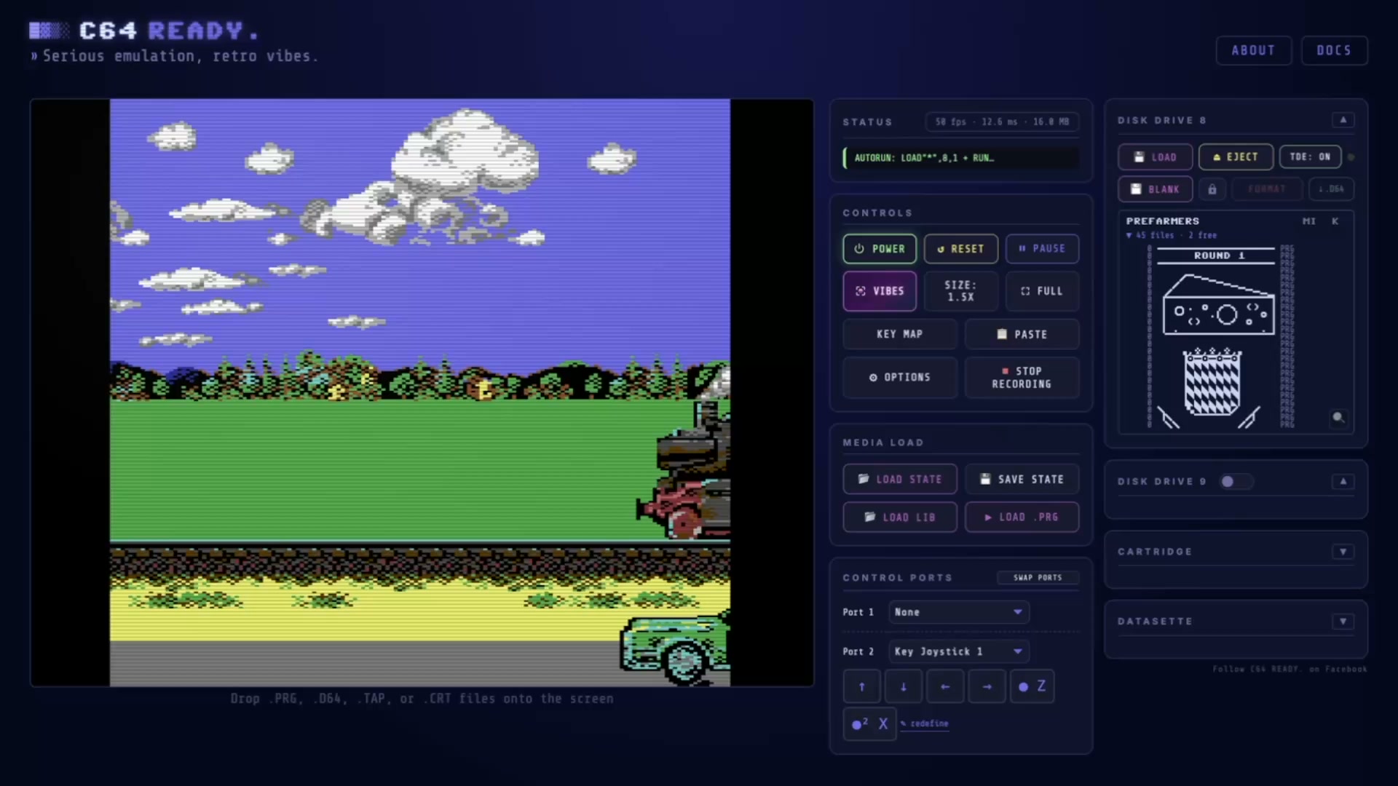This screenshot has height=786, width=1398.
Task: Insert a BLANK disk in Drive 8
Action: (1156, 189)
